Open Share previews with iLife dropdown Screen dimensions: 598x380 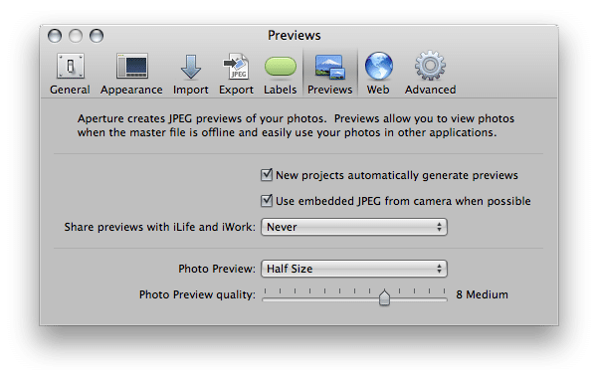(354, 227)
